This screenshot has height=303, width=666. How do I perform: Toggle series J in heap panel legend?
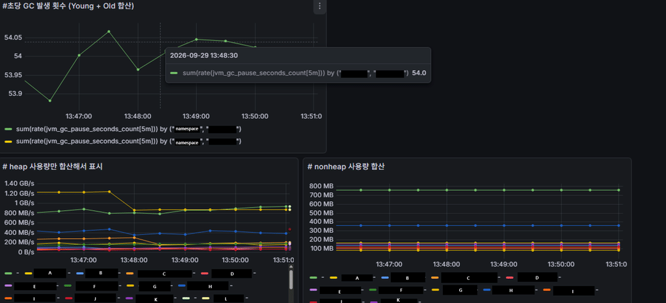point(95,298)
